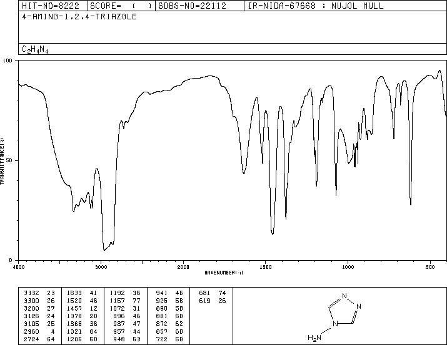The height and width of the screenshot is (345, 447).
Task: Click the peak table row 1192 36
Action: [125, 293]
